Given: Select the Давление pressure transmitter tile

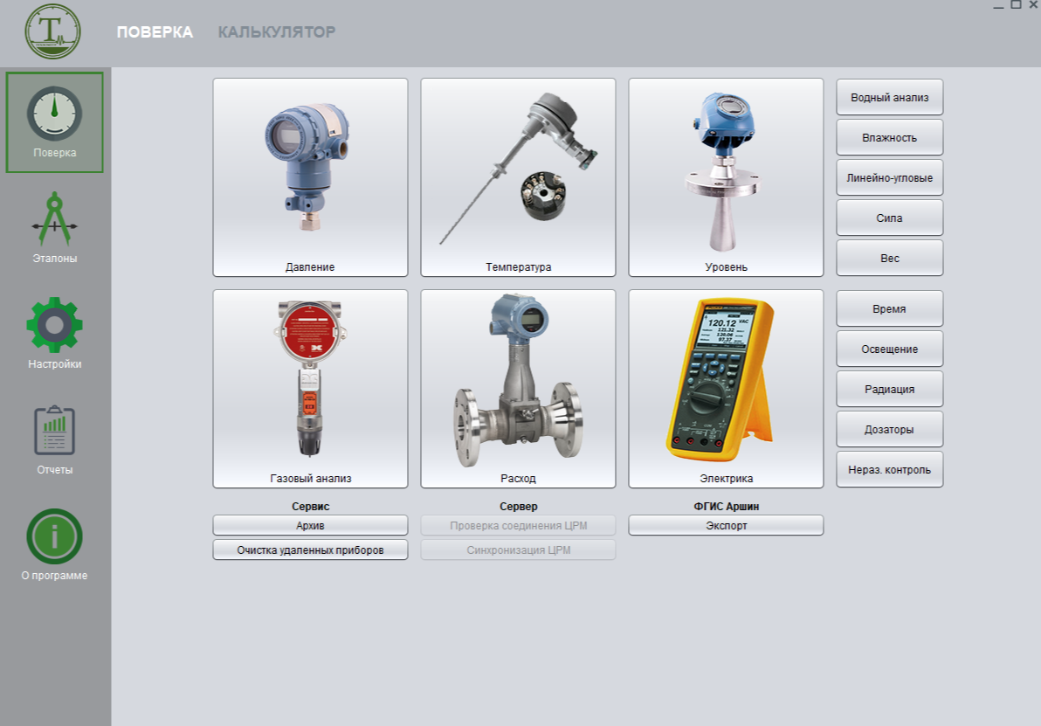Looking at the screenshot, I should pyautogui.click(x=310, y=177).
